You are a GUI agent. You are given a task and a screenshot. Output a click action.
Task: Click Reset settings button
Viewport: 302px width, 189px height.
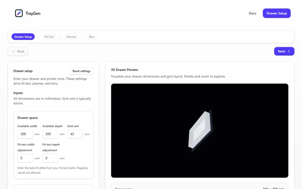pyautogui.click(x=81, y=71)
